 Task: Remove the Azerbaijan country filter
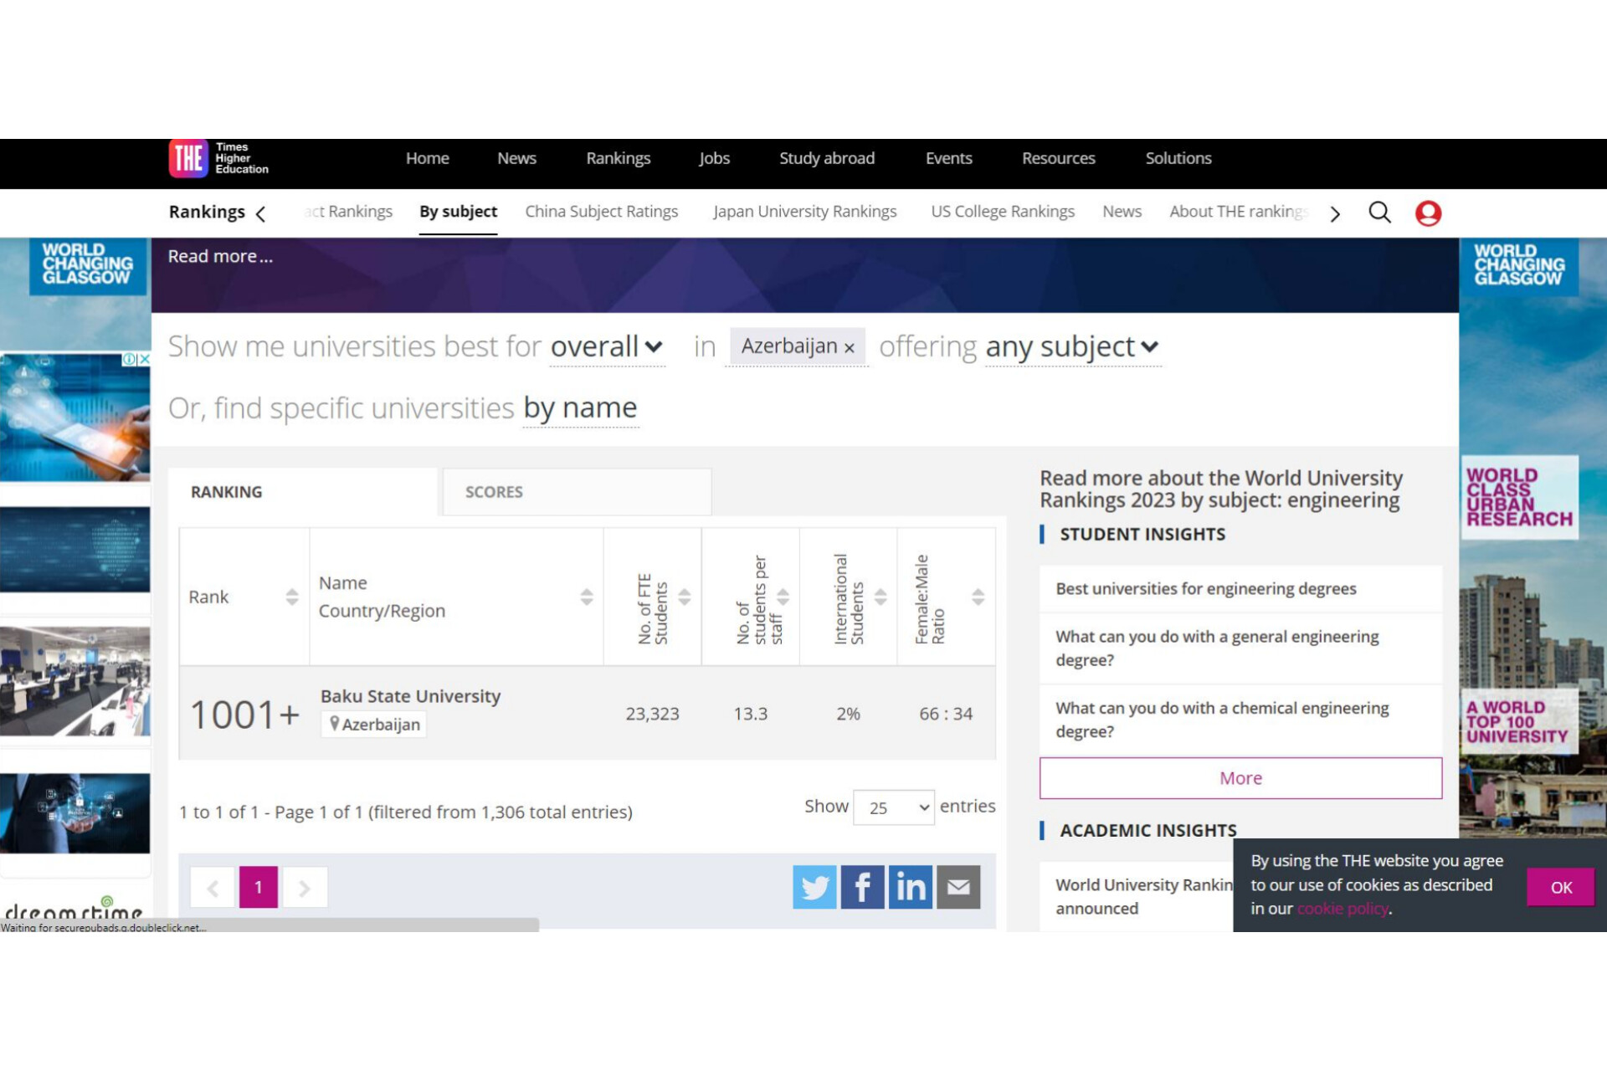point(849,348)
